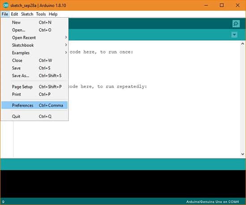Select Page Setup menu entry

[34, 87]
